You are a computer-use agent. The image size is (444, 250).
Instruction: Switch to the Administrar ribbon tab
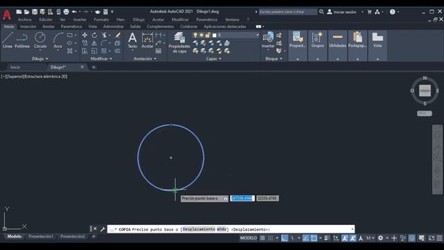tap(113, 26)
